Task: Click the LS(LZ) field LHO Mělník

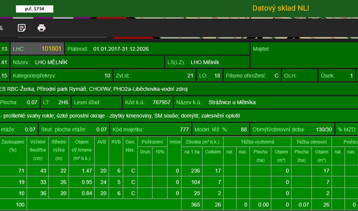Action: point(207,62)
